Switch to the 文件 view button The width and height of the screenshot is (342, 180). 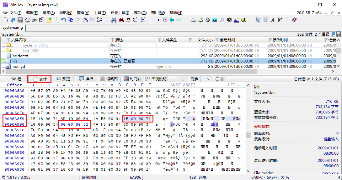click(x=39, y=79)
